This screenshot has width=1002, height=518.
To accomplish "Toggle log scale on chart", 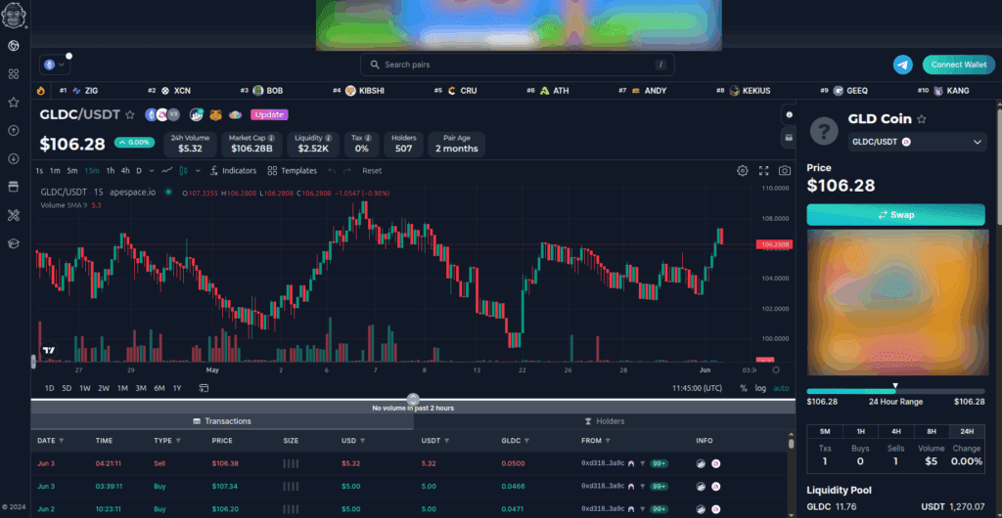I will click(760, 388).
